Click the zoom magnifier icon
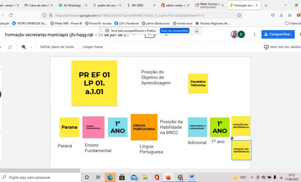Viewport: 301px width, 182px height. coord(24,47)
